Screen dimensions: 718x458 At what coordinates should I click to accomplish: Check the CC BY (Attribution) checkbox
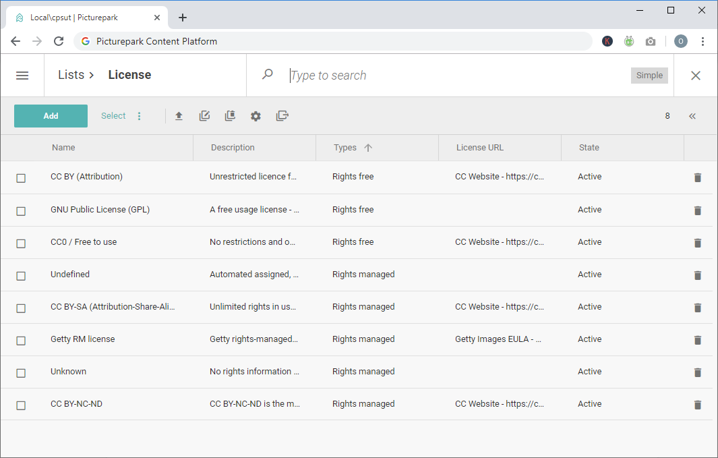click(x=21, y=178)
